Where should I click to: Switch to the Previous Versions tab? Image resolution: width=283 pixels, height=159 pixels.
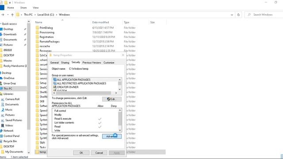[92, 63]
